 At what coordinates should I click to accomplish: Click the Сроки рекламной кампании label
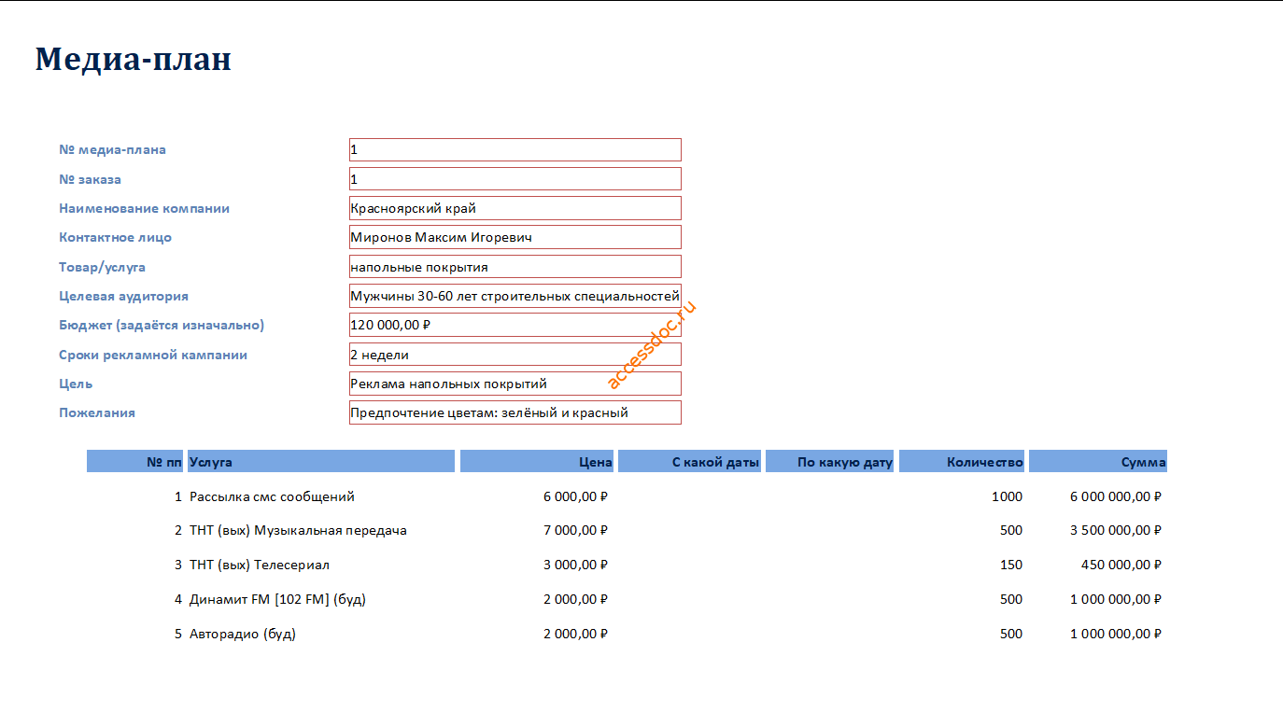click(153, 355)
